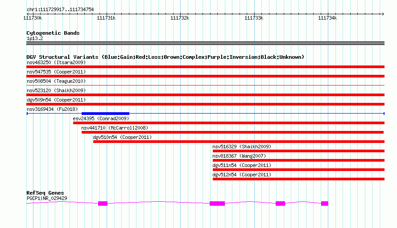Click the 1p13.2 band label
The height and width of the screenshot is (228, 397).
pyautogui.click(x=35, y=38)
